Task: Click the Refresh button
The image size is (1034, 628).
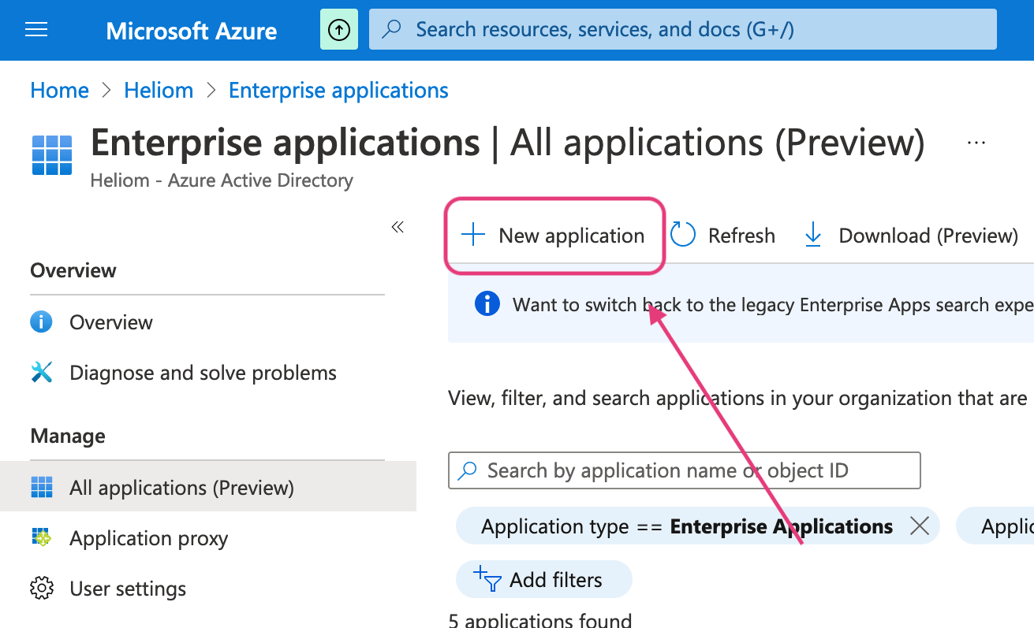Action: 723,236
